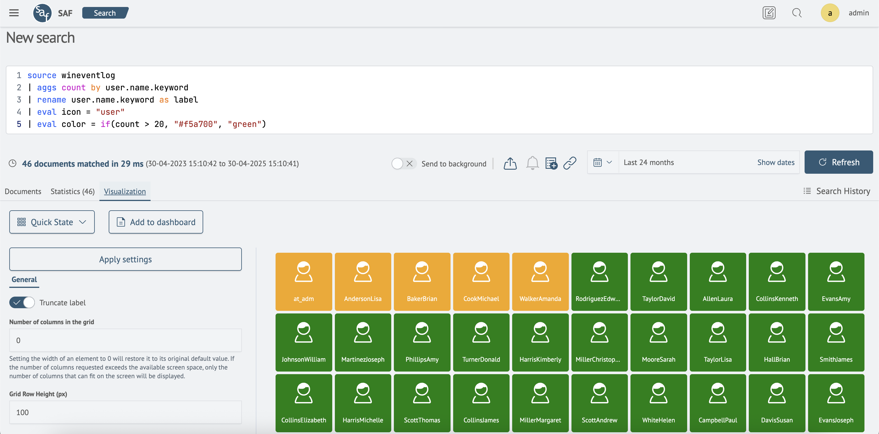Click the Search header tab
879x434 pixels.
click(105, 13)
